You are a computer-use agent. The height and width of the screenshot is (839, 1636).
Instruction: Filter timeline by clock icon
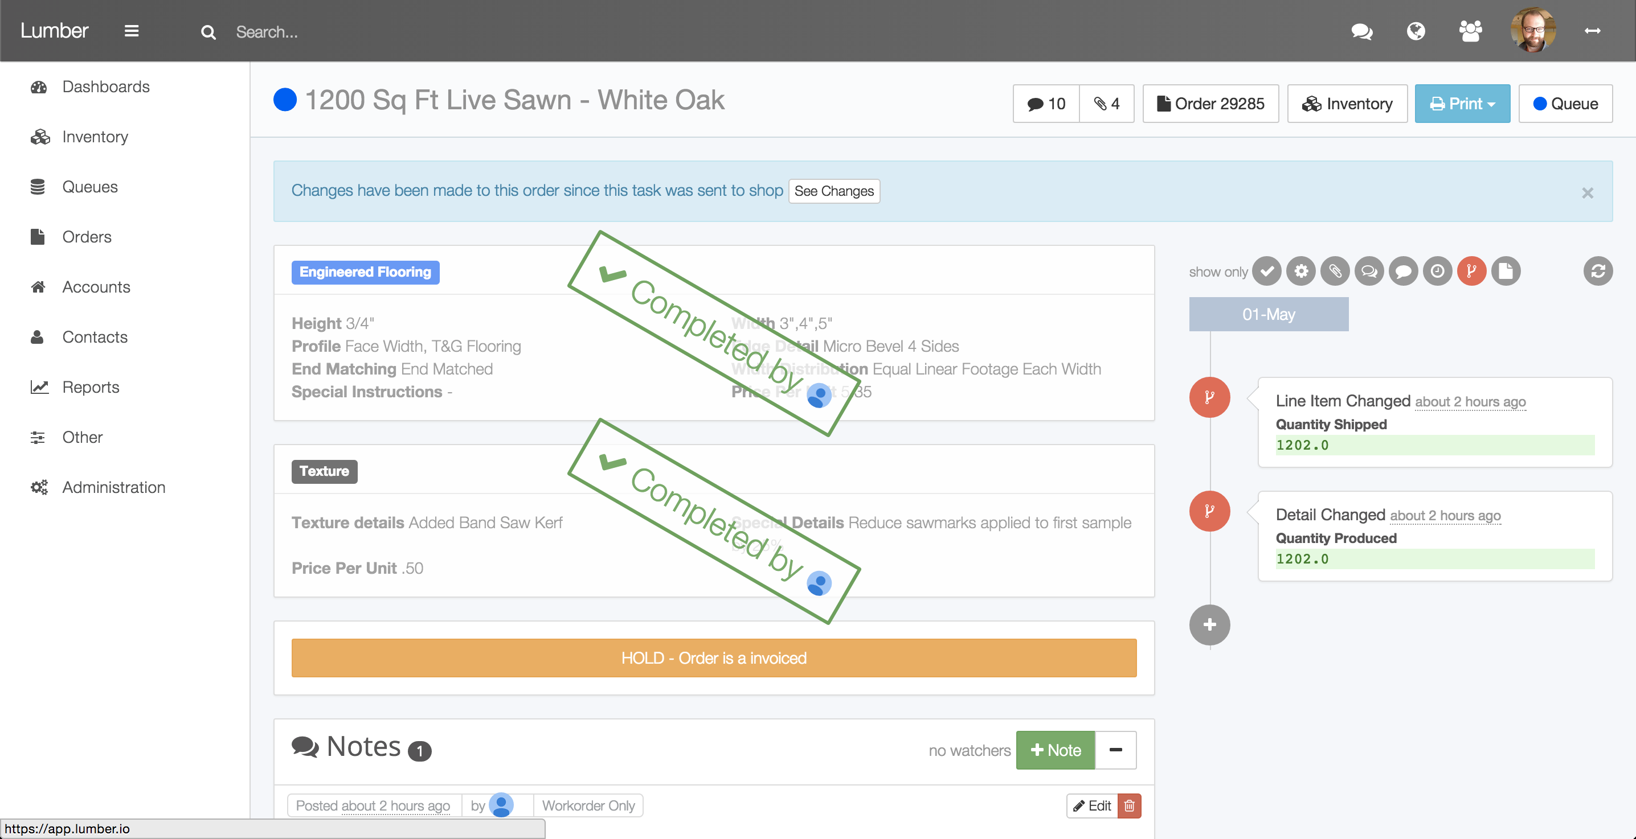click(1438, 272)
